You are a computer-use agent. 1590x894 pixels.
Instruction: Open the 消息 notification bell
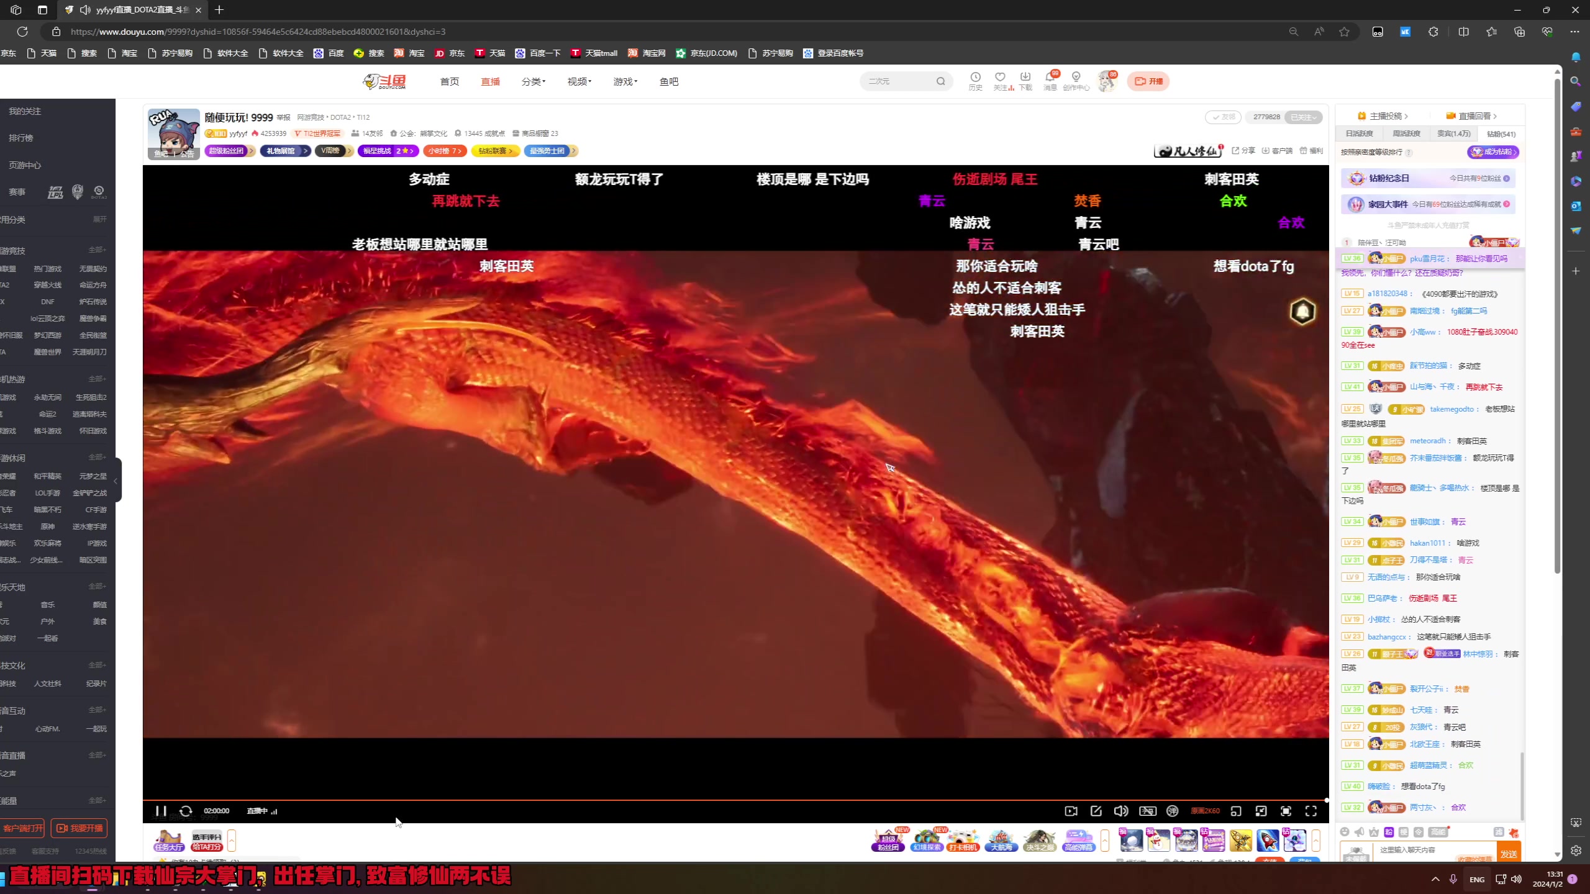pyautogui.click(x=1050, y=81)
